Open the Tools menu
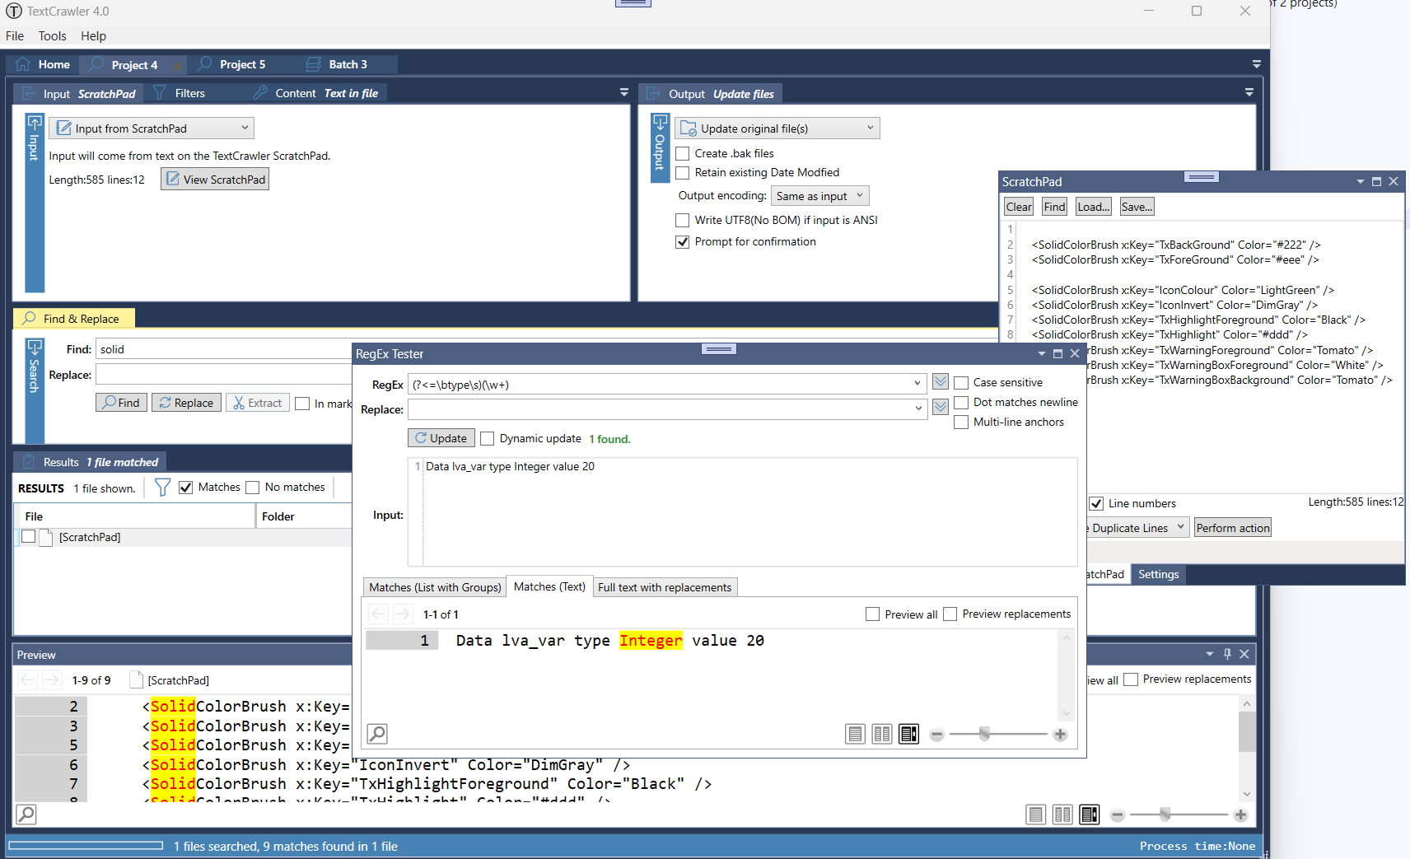The width and height of the screenshot is (1410, 859). pos(52,36)
